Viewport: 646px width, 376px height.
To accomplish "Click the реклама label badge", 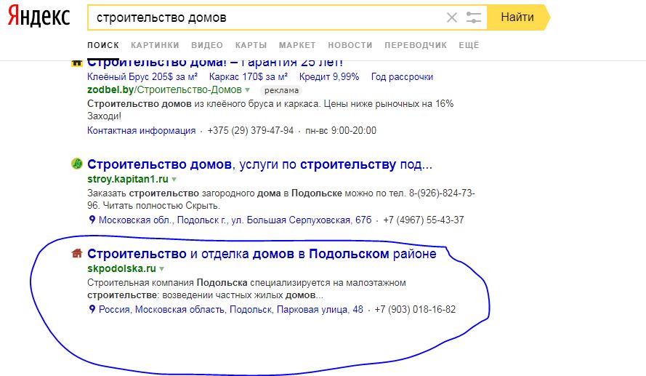I will click(281, 90).
